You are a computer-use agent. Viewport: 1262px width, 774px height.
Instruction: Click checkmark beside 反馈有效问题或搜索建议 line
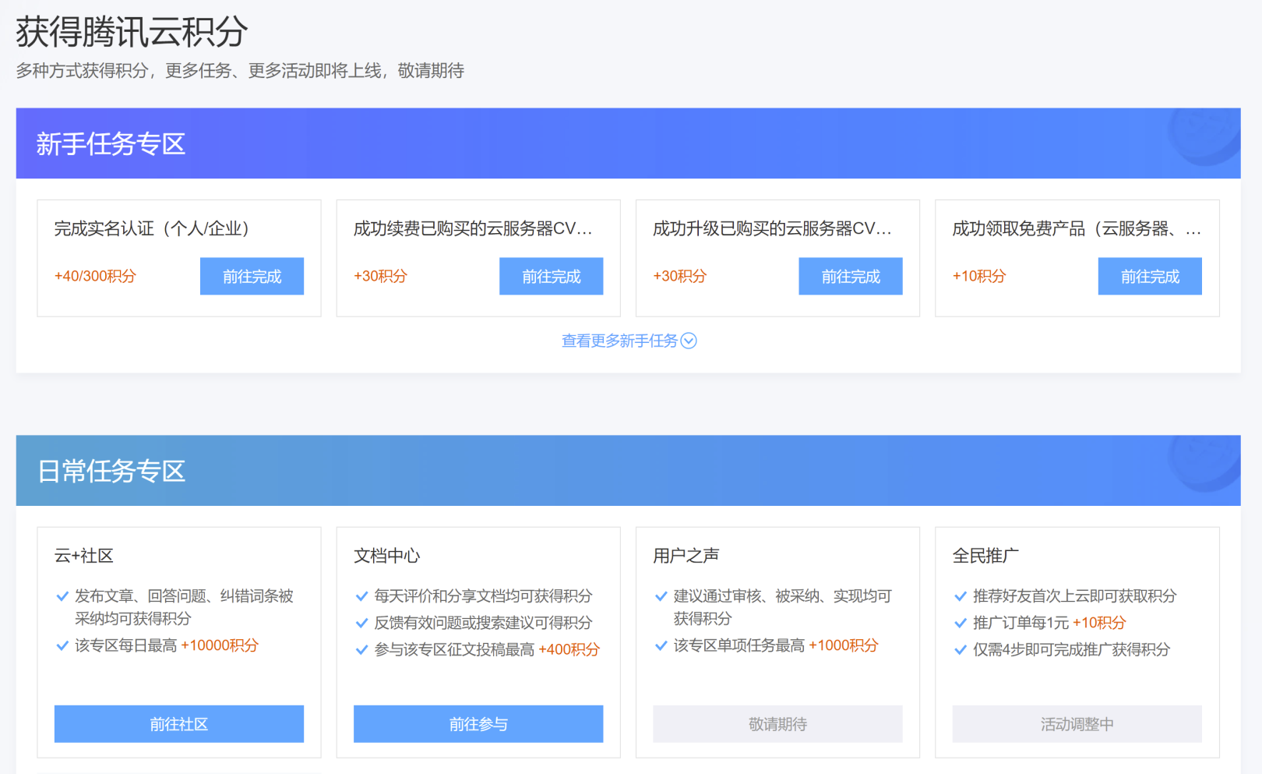(361, 623)
